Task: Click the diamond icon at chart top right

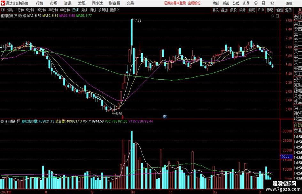Action: tap(273, 16)
